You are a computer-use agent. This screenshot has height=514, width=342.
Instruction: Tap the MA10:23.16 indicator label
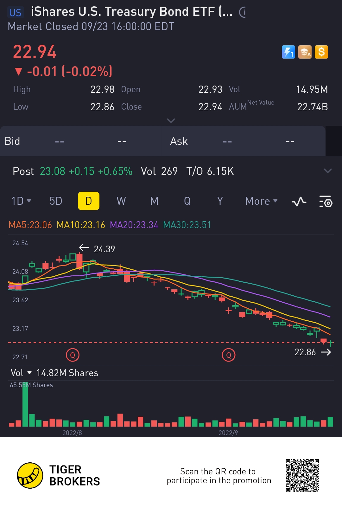[81, 225]
